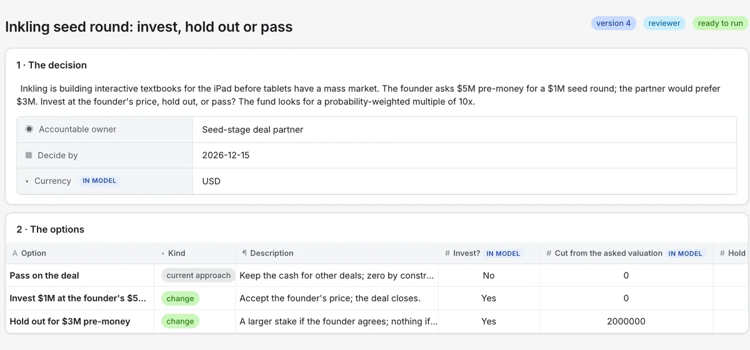Screen dimensions: 750x350
Task: Click the 'Seed-stage deal partner' owner value
Action: [x=252, y=129]
